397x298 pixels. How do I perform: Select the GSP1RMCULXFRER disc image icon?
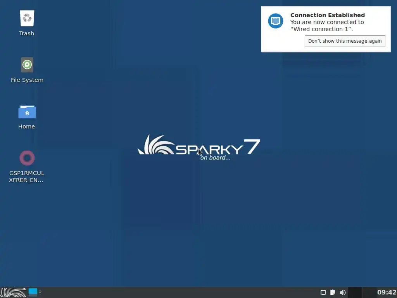pyautogui.click(x=27, y=158)
